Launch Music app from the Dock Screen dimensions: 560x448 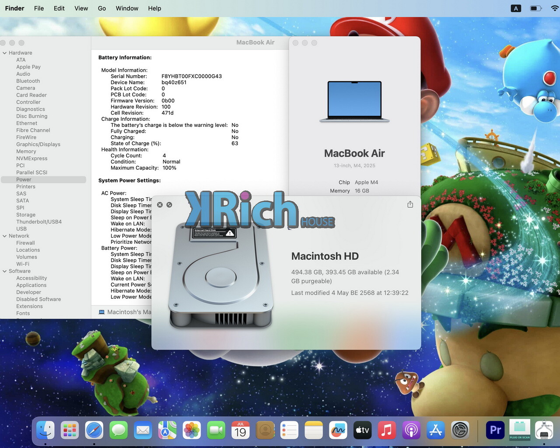click(x=387, y=430)
